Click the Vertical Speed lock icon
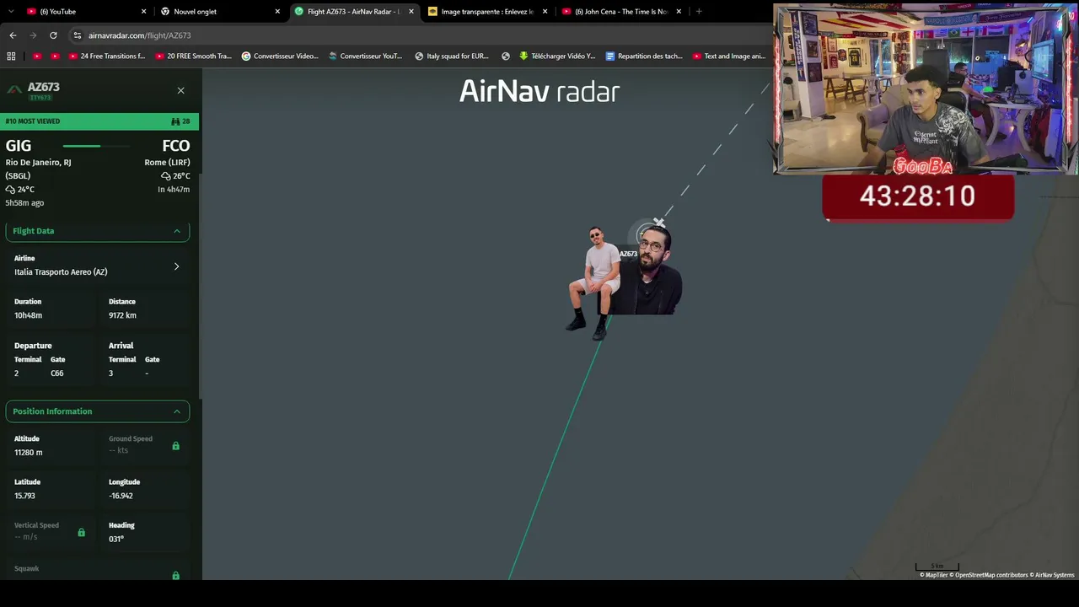1079x607 pixels. [81, 533]
